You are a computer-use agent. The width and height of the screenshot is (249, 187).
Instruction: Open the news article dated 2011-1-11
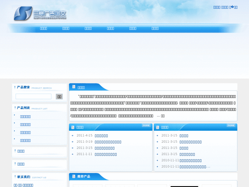click(106, 154)
